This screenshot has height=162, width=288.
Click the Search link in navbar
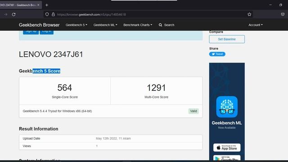tap(169, 25)
